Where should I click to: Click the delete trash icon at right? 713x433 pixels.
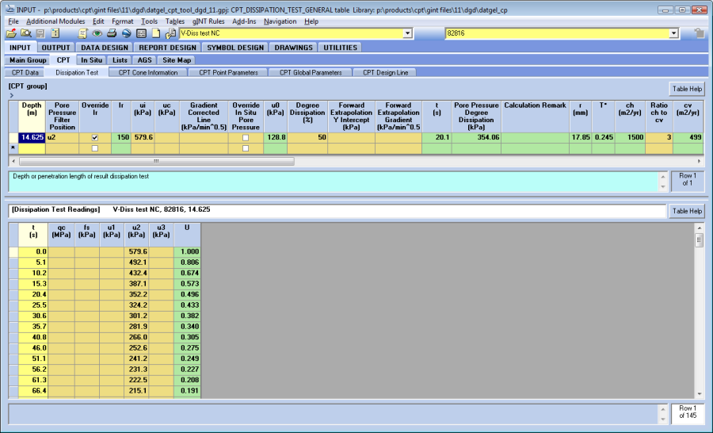[699, 33]
